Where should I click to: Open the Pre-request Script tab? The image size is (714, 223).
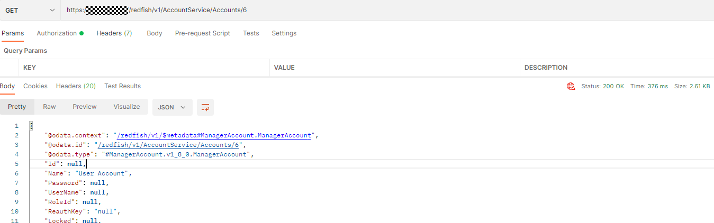[x=202, y=33]
